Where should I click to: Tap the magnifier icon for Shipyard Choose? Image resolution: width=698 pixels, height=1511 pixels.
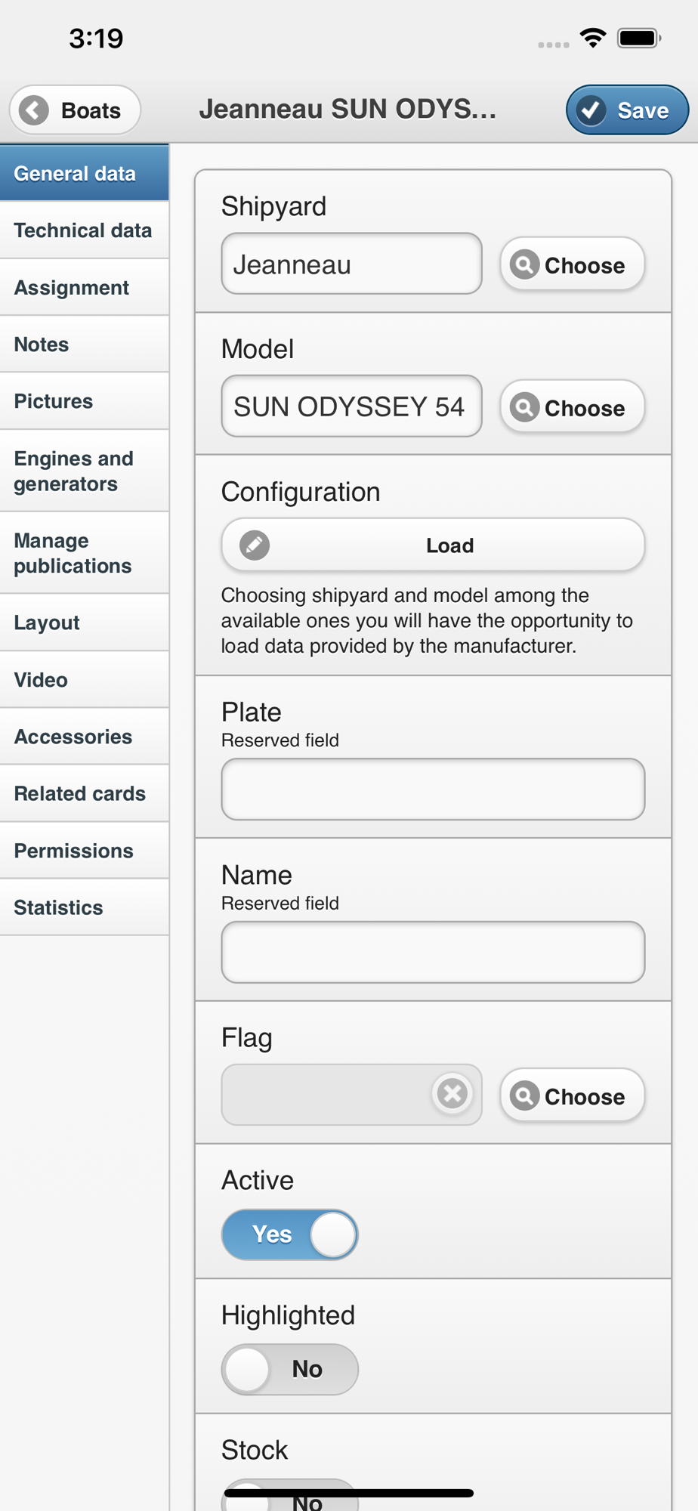pyautogui.click(x=524, y=264)
